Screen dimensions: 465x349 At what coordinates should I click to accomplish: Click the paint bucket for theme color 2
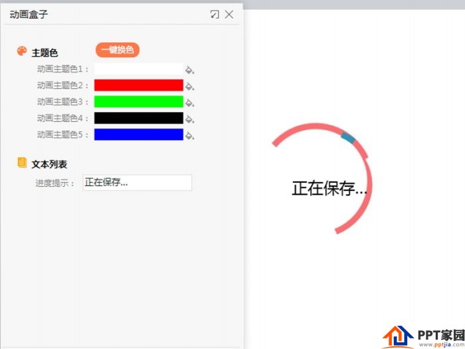pyautogui.click(x=189, y=86)
